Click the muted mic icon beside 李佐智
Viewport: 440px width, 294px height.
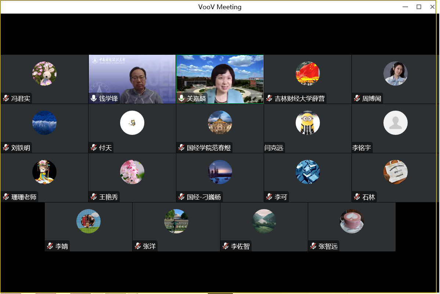pos(226,246)
